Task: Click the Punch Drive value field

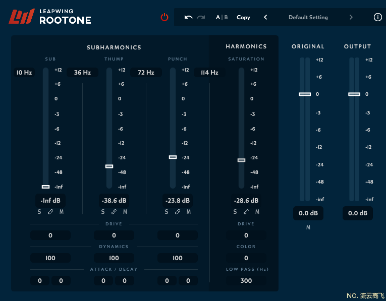Action: point(178,235)
